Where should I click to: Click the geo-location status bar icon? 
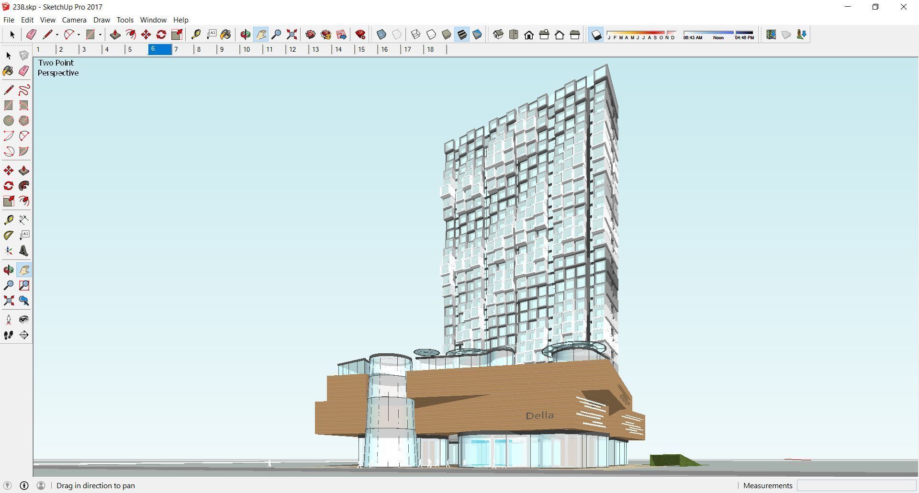7,485
